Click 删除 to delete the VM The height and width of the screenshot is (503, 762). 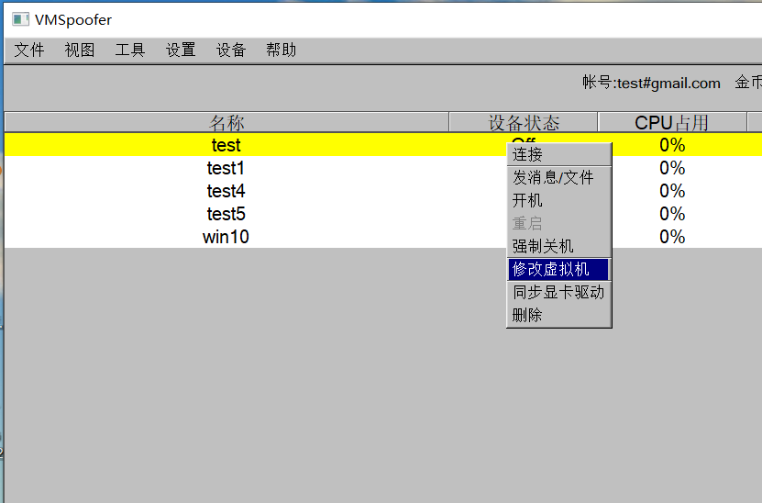tap(527, 315)
